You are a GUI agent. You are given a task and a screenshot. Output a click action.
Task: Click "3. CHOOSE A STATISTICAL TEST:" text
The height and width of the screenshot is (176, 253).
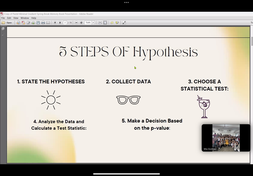pyautogui.click(x=205, y=85)
